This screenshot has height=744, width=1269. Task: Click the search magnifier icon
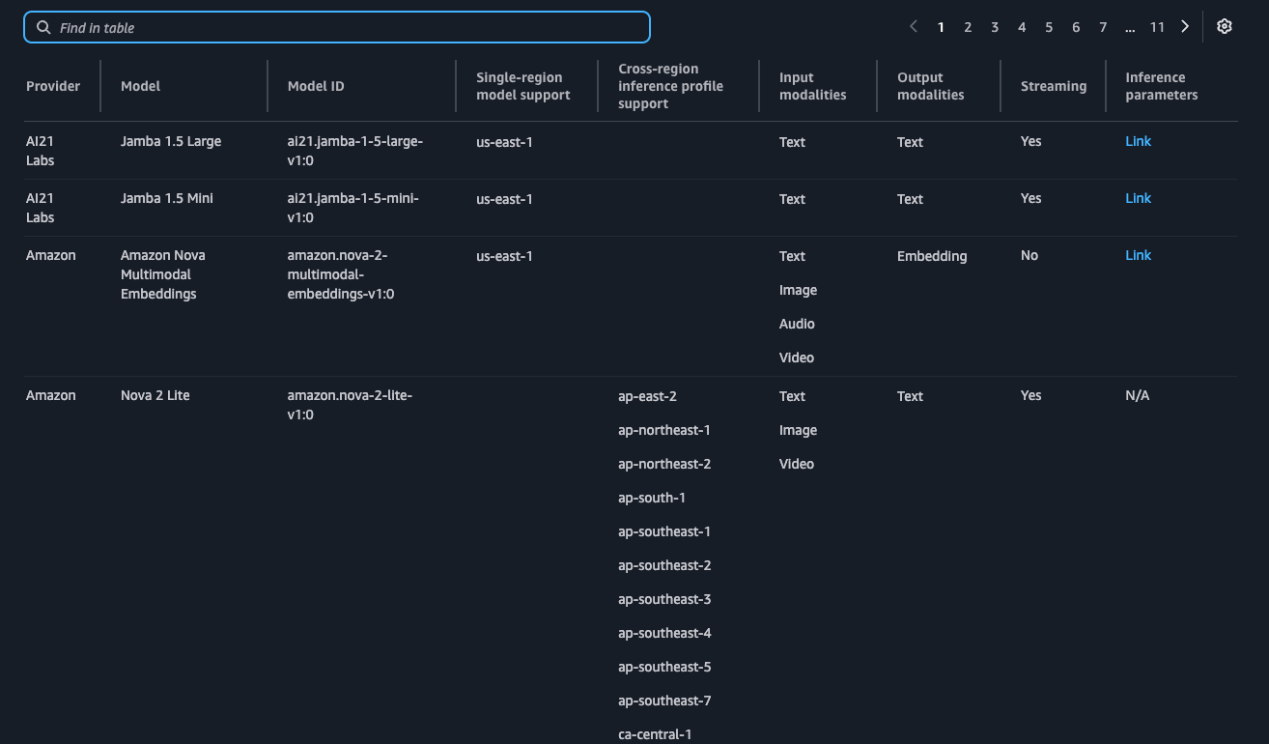tap(43, 28)
